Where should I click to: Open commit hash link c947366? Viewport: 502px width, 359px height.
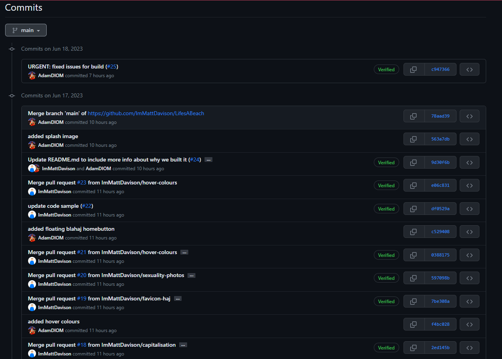point(440,69)
